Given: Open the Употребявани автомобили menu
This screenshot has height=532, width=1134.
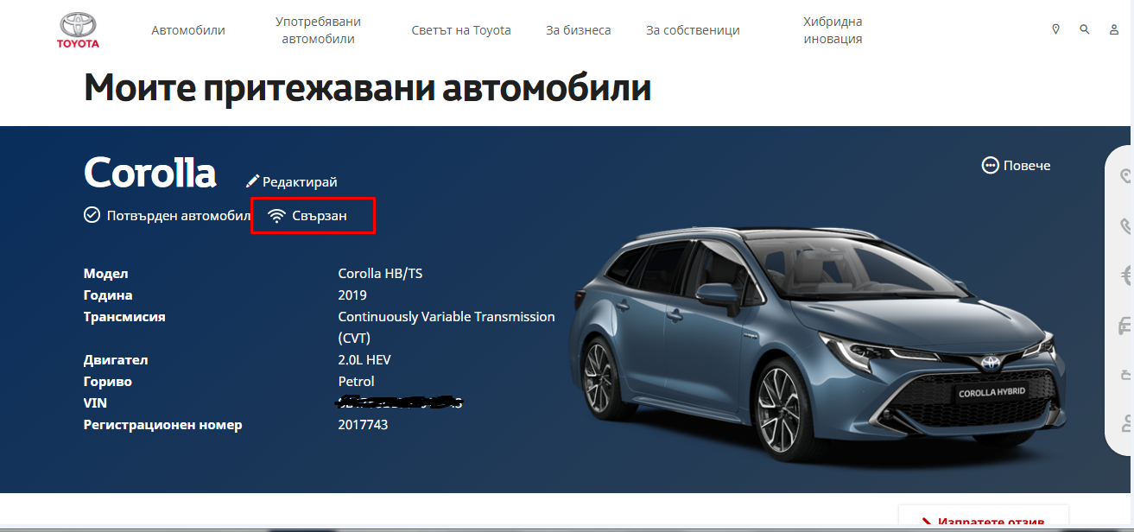Looking at the screenshot, I should coord(318,30).
